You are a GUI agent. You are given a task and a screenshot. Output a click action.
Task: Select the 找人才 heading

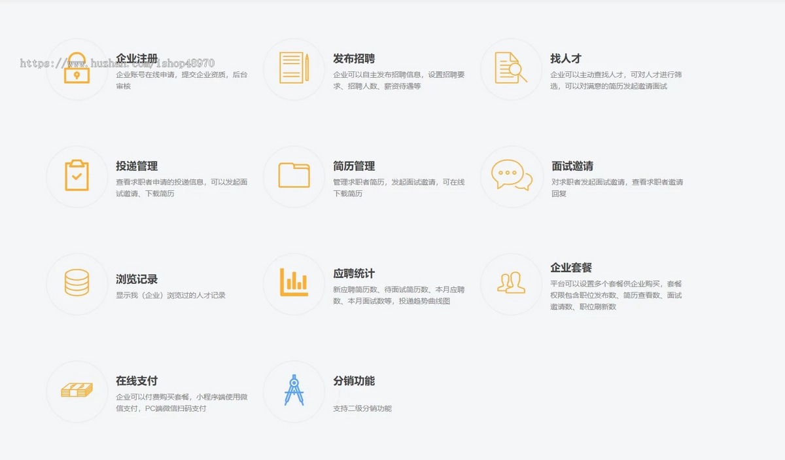(566, 59)
